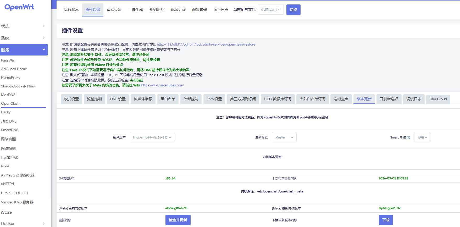Viewport: 460px width, 227px height.
Task: Click the Smart 内核 (?) help link
Action: pos(408,137)
